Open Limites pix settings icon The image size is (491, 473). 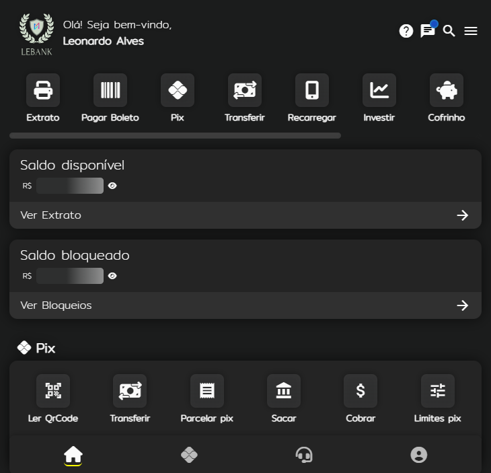pos(438,391)
